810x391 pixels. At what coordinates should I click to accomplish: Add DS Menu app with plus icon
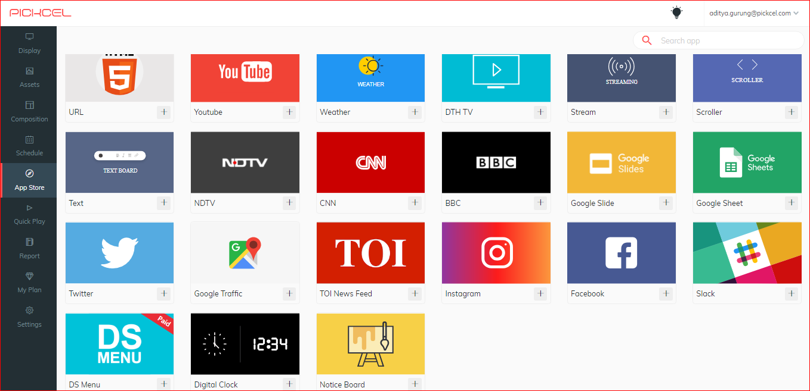click(x=163, y=384)
